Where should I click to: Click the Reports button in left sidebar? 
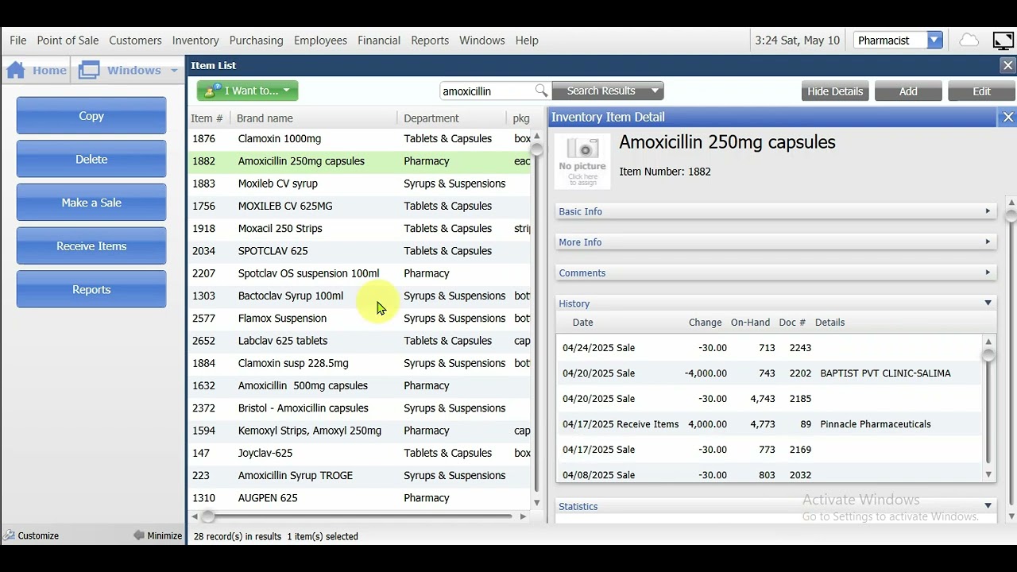pyautogui.click(x=91, y=289)
